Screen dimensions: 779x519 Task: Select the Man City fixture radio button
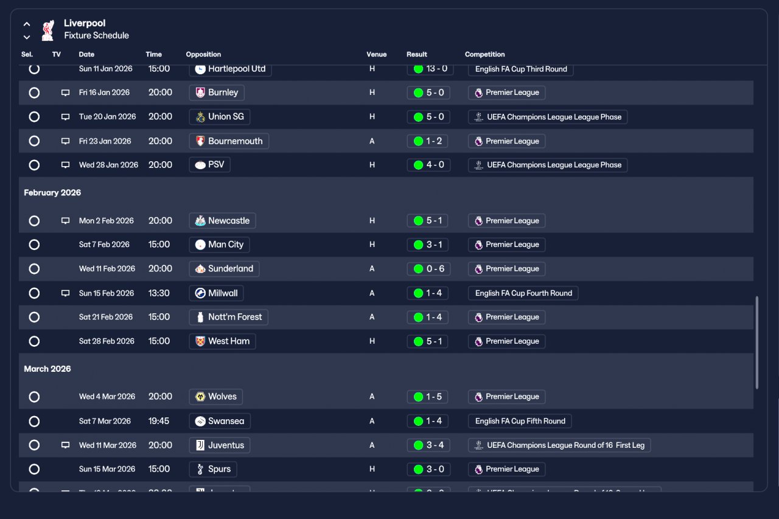tap(34, 245)
